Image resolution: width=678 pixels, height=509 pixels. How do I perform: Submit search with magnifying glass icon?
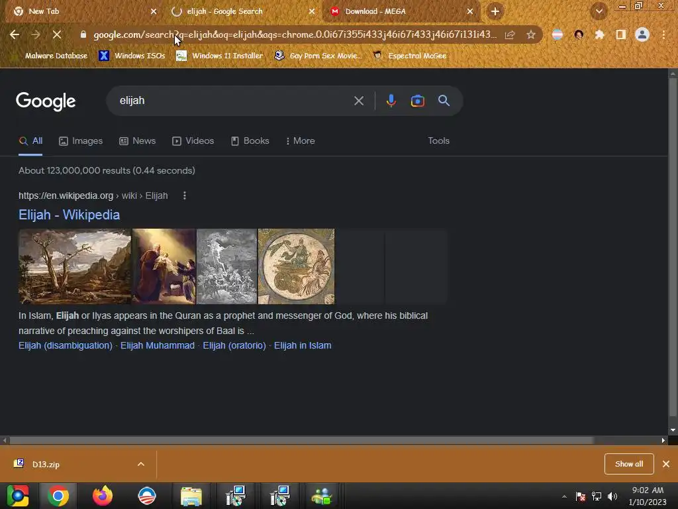click(x=444, y=101)
